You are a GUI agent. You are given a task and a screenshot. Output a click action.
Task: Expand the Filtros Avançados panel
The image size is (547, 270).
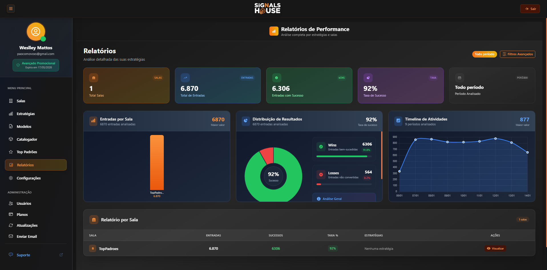click(x=517, y=54)
